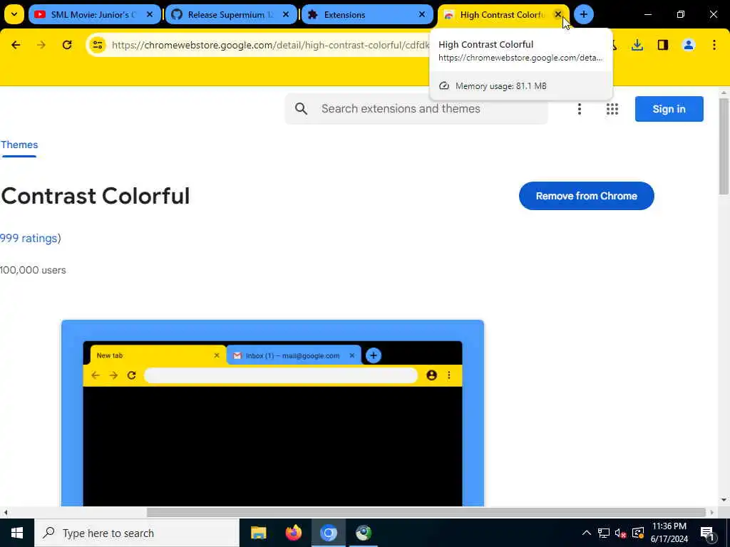The image size is (730, 547).
Task: Switch to the SML Movie YouTube tab
Action: click(95, 14)
